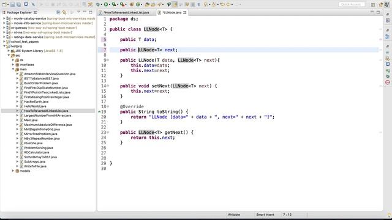Click the Quick Access search field
Viewport: 392px width, 220px height.
click(351, 4)
